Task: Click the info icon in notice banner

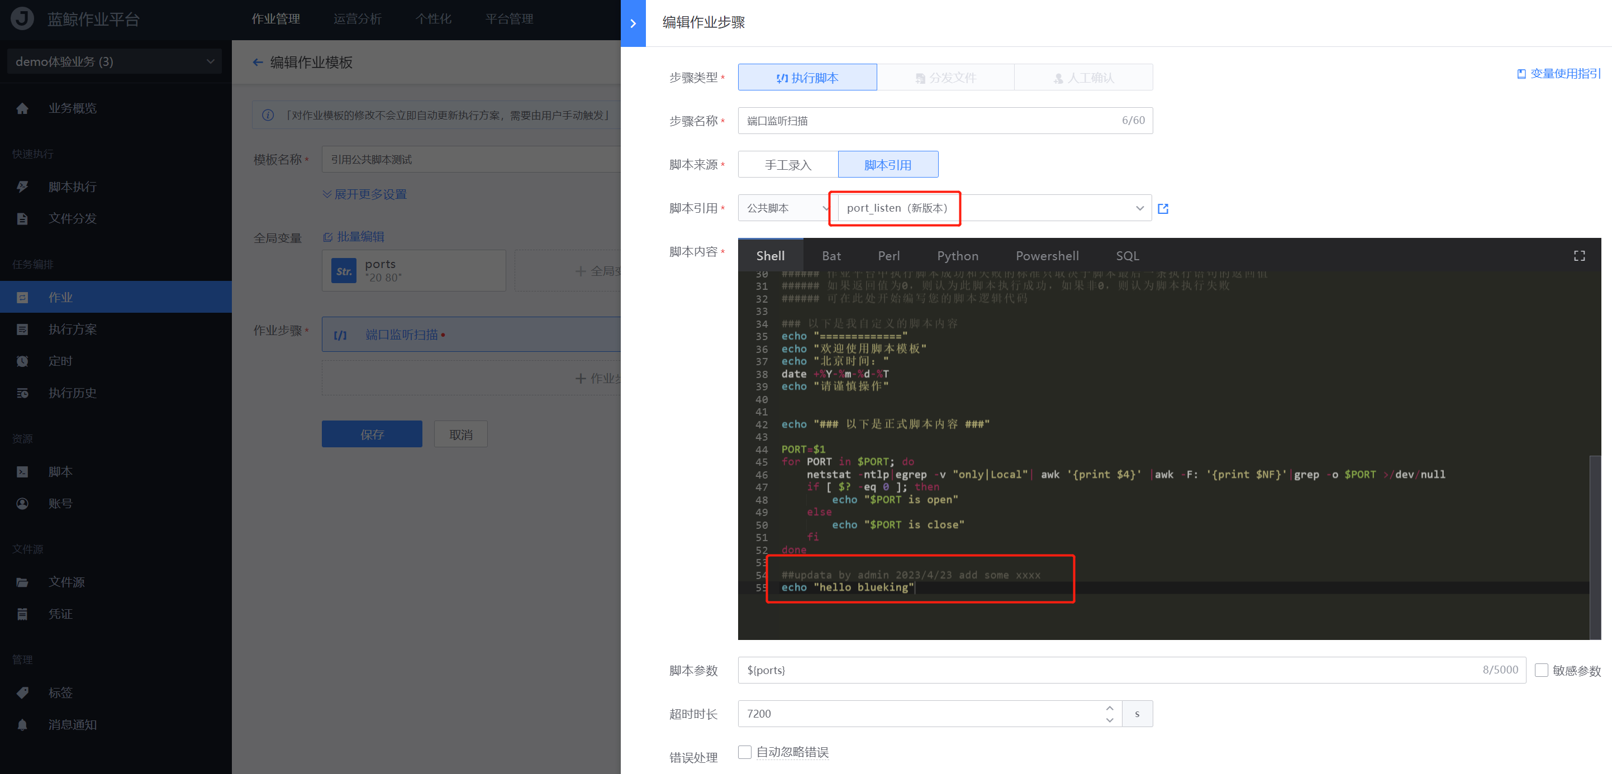Action: click(268, 116)
